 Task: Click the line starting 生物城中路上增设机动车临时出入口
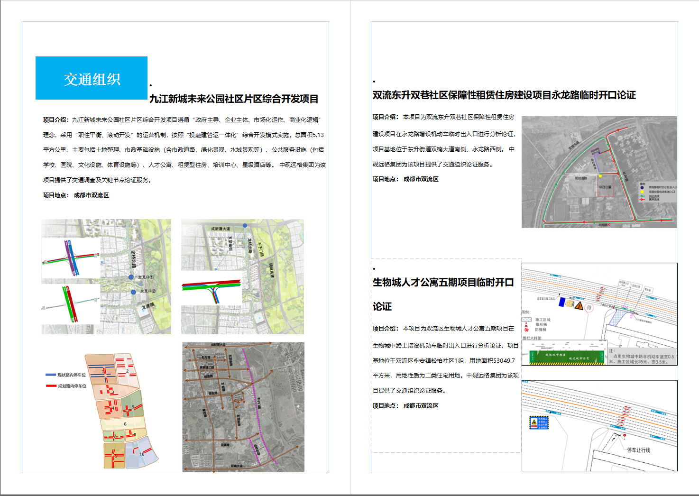(445, 346)
